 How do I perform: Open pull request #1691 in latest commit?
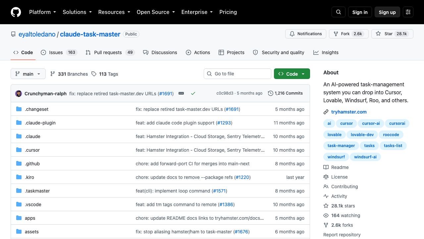(x=166, y=94)
